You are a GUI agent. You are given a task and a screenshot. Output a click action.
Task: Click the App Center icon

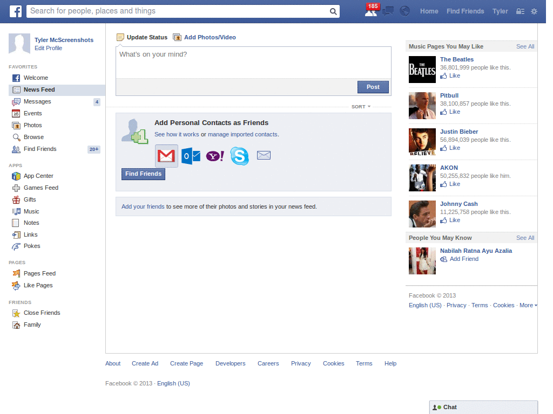[16, 176]
